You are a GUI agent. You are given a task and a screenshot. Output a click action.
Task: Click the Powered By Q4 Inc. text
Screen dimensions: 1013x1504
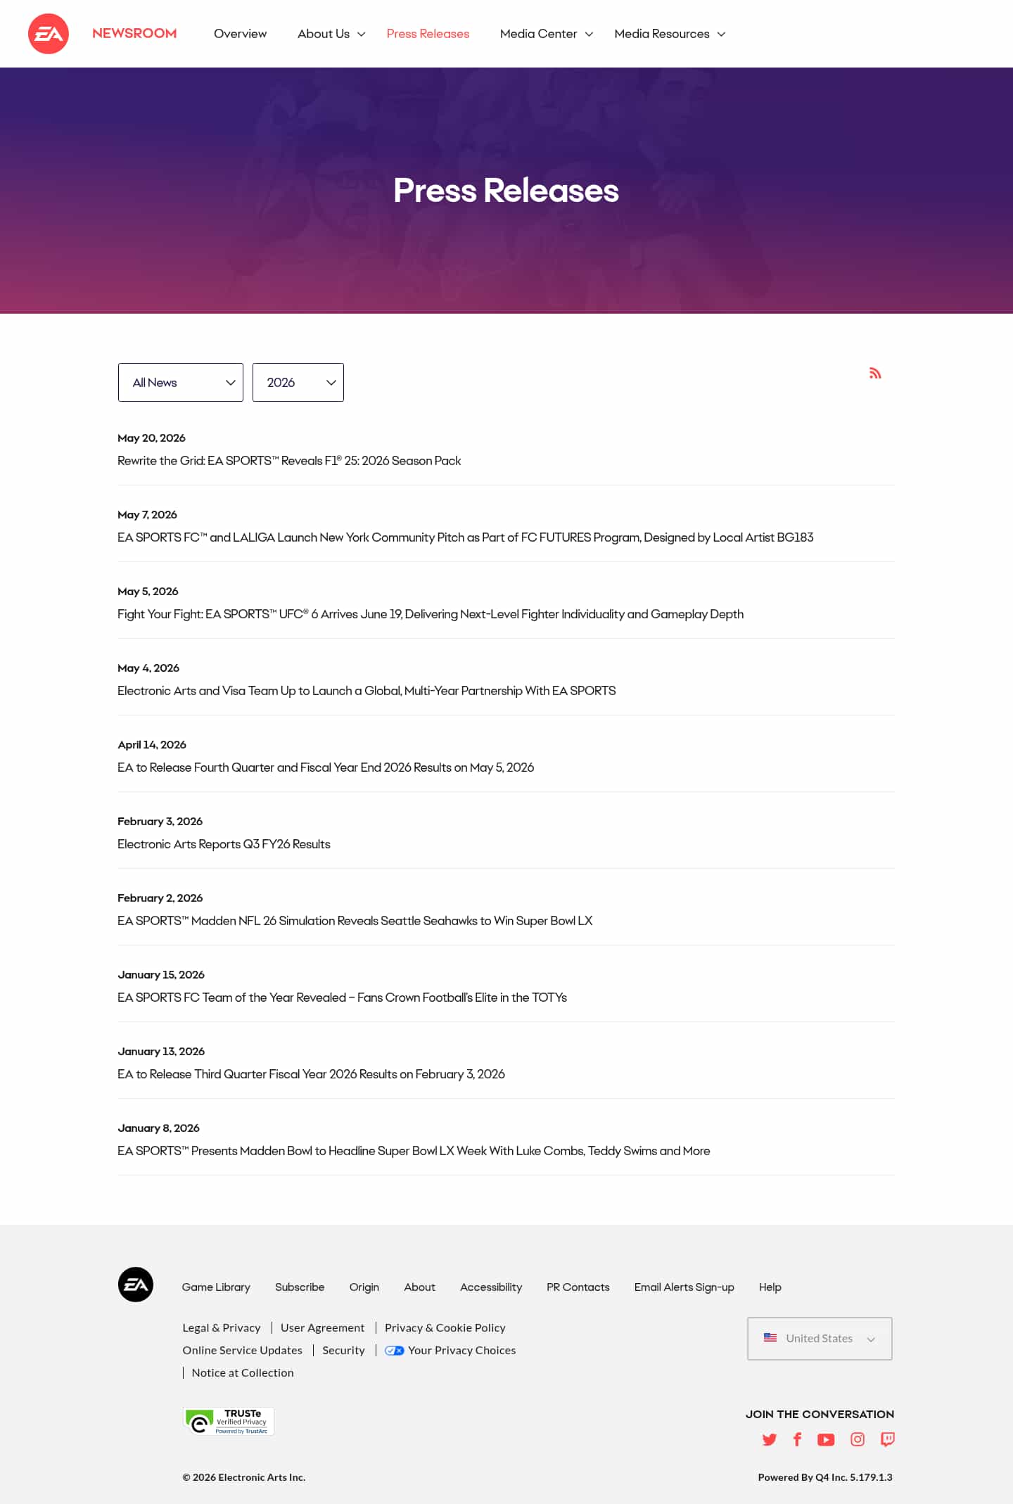point(825,1477)
